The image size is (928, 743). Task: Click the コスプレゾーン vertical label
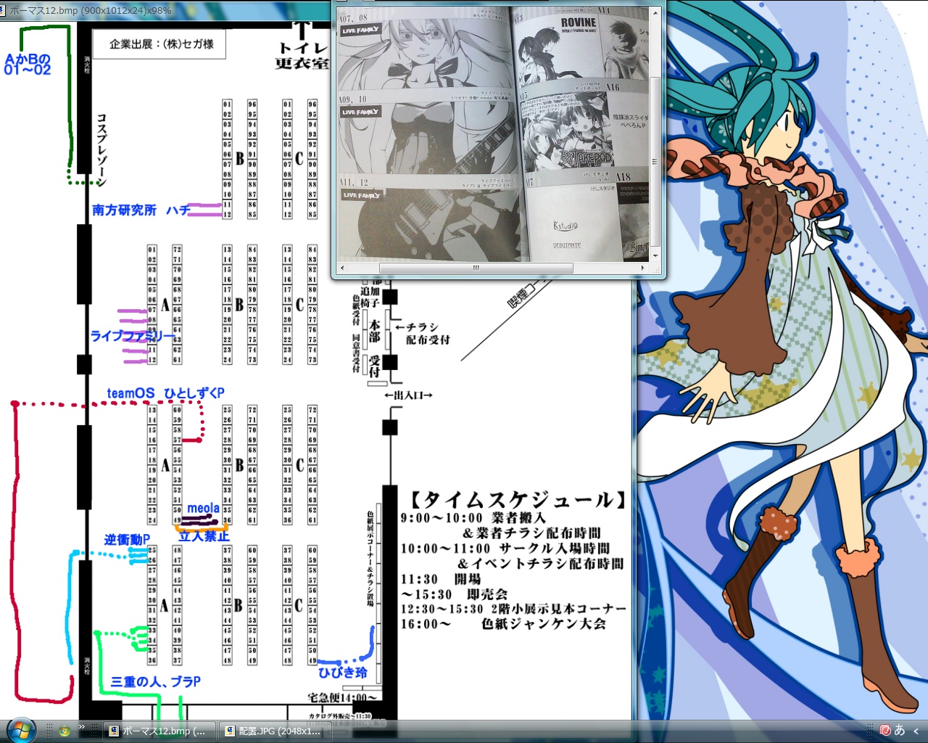pos(101,150)
